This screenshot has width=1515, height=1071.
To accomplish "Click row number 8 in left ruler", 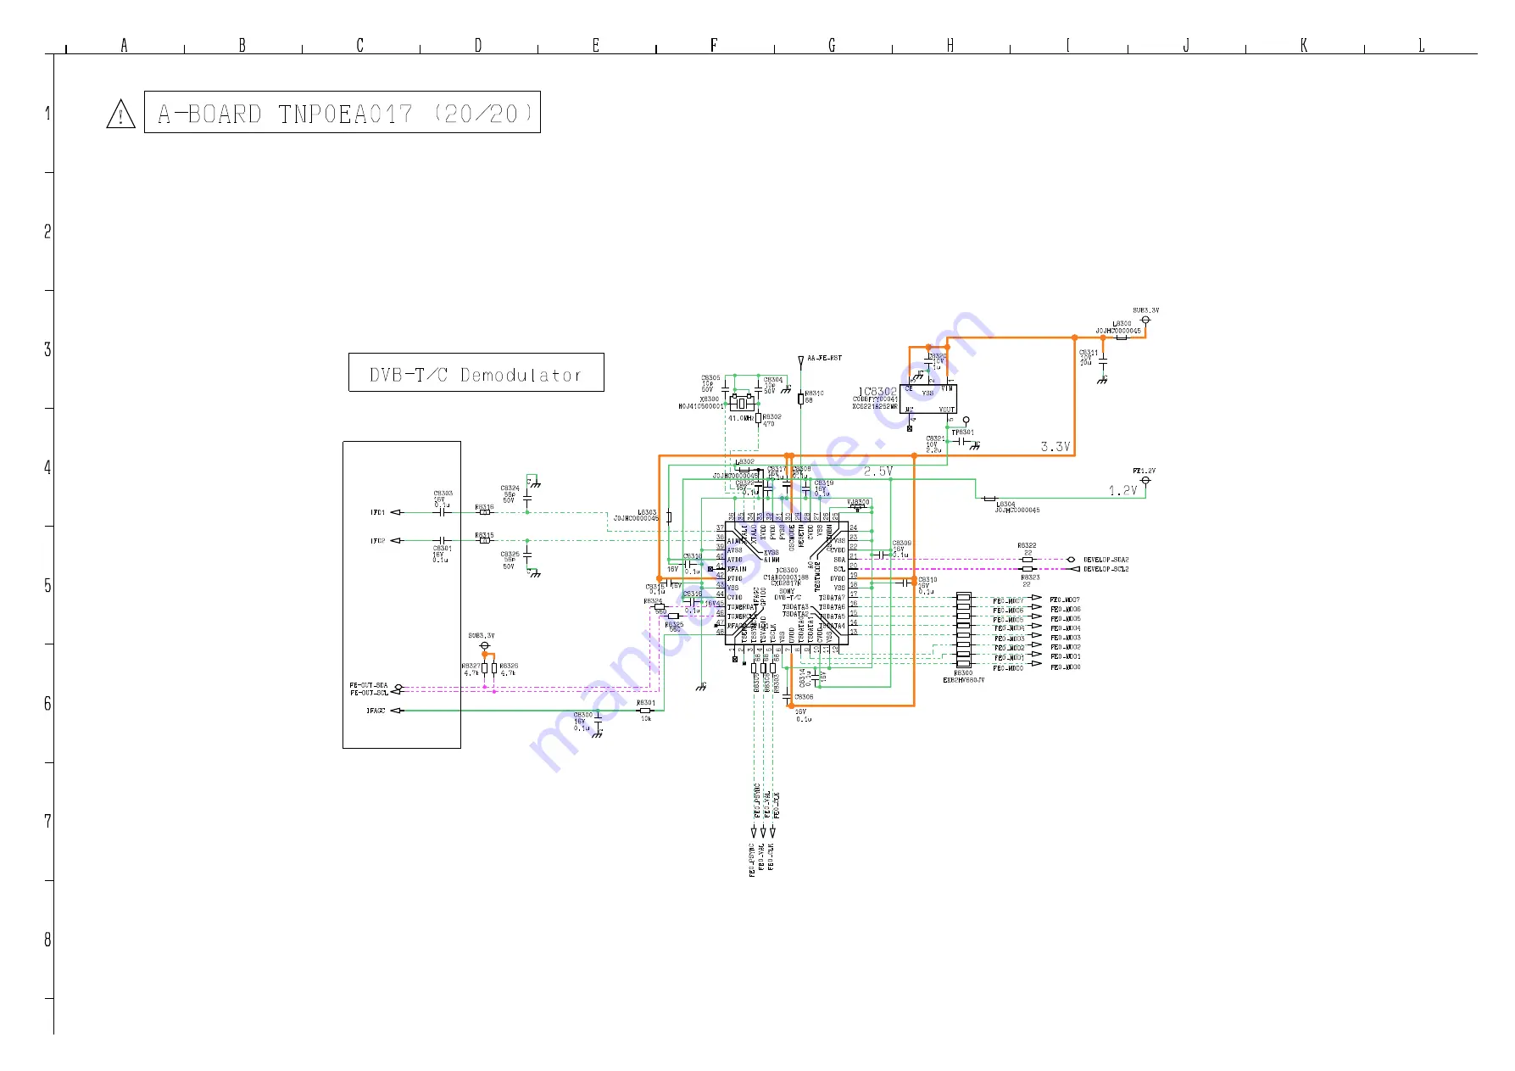I will tap(47, 940).
